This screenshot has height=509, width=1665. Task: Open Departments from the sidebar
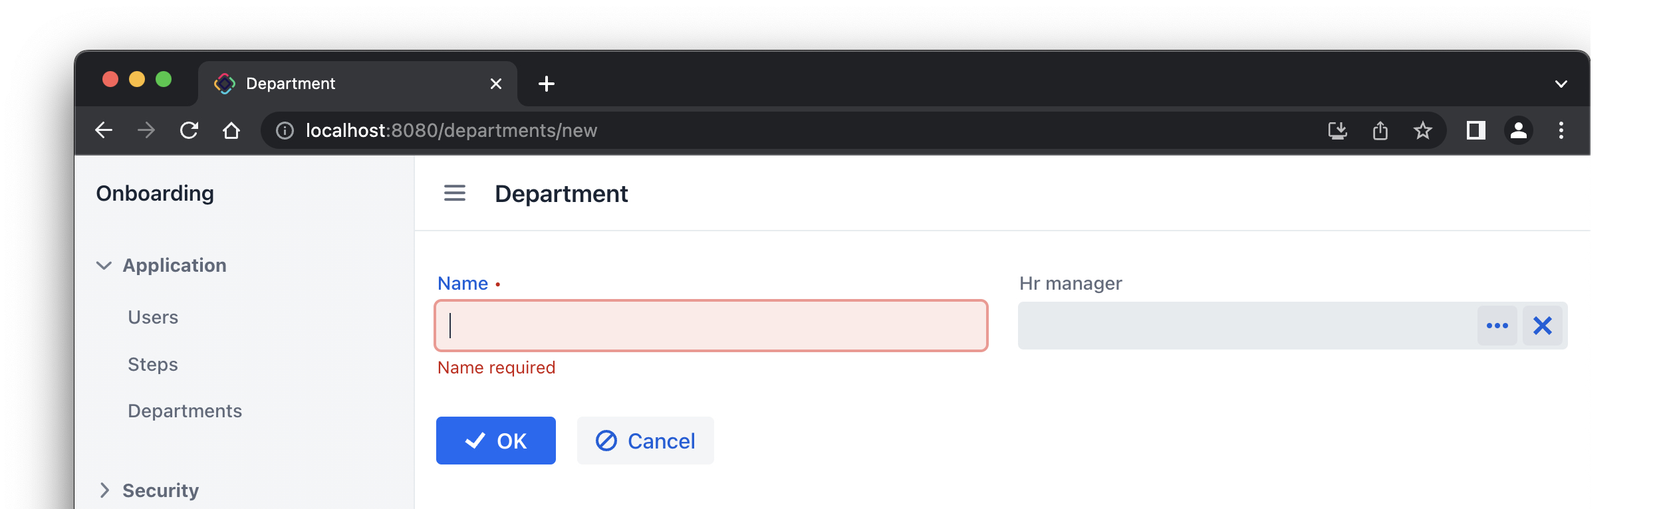tap(185, 411)
